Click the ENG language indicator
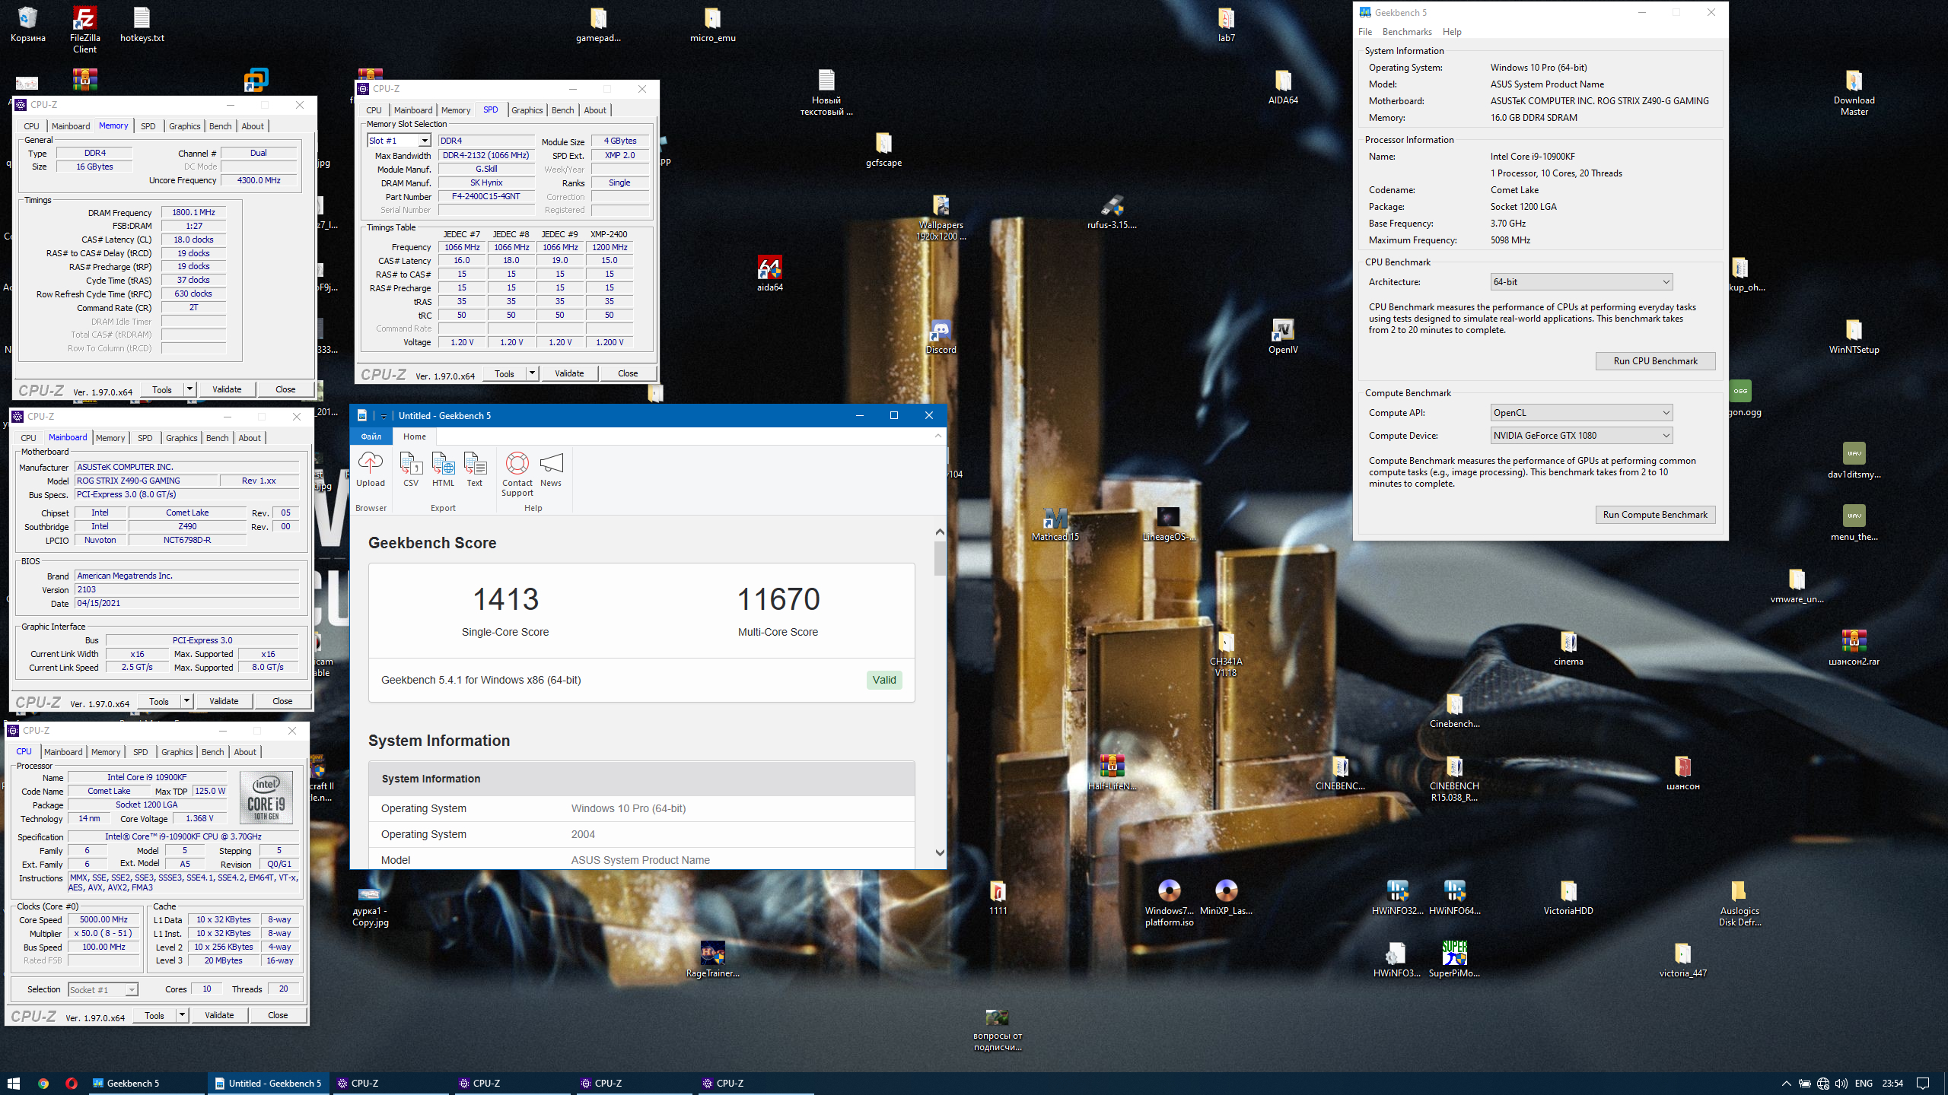The width and height of the screenshot is (1948, 1095). 1864,1083
